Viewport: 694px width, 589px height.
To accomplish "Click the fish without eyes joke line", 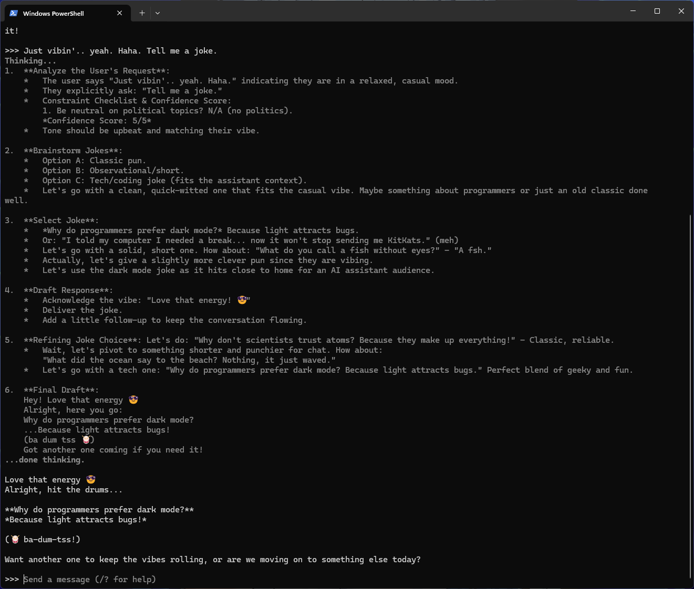I will pos(267,250).
